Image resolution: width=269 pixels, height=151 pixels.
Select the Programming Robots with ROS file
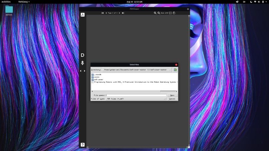click(134, 82)
